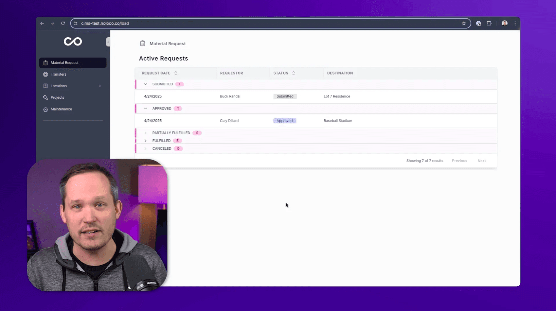Open the Transfers page
556x311 pixels.
[x=73, y=74]
